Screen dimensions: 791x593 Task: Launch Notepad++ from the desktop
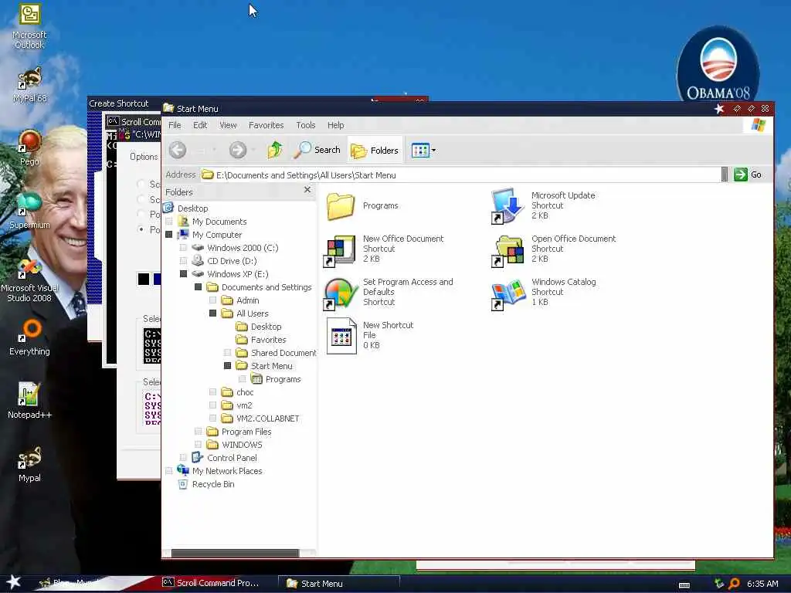[29, 401]
